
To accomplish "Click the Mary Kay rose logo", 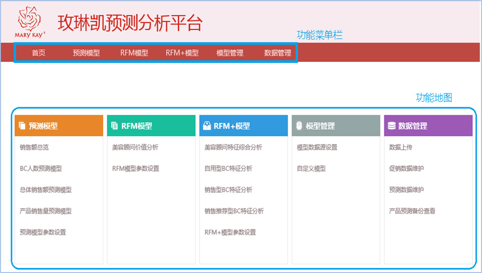I will tap(30, 22).
